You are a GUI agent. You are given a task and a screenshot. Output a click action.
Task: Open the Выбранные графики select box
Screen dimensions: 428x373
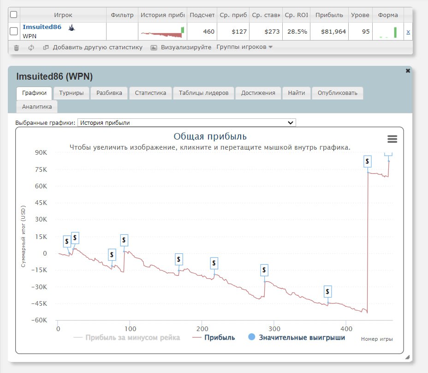point(186,122)
